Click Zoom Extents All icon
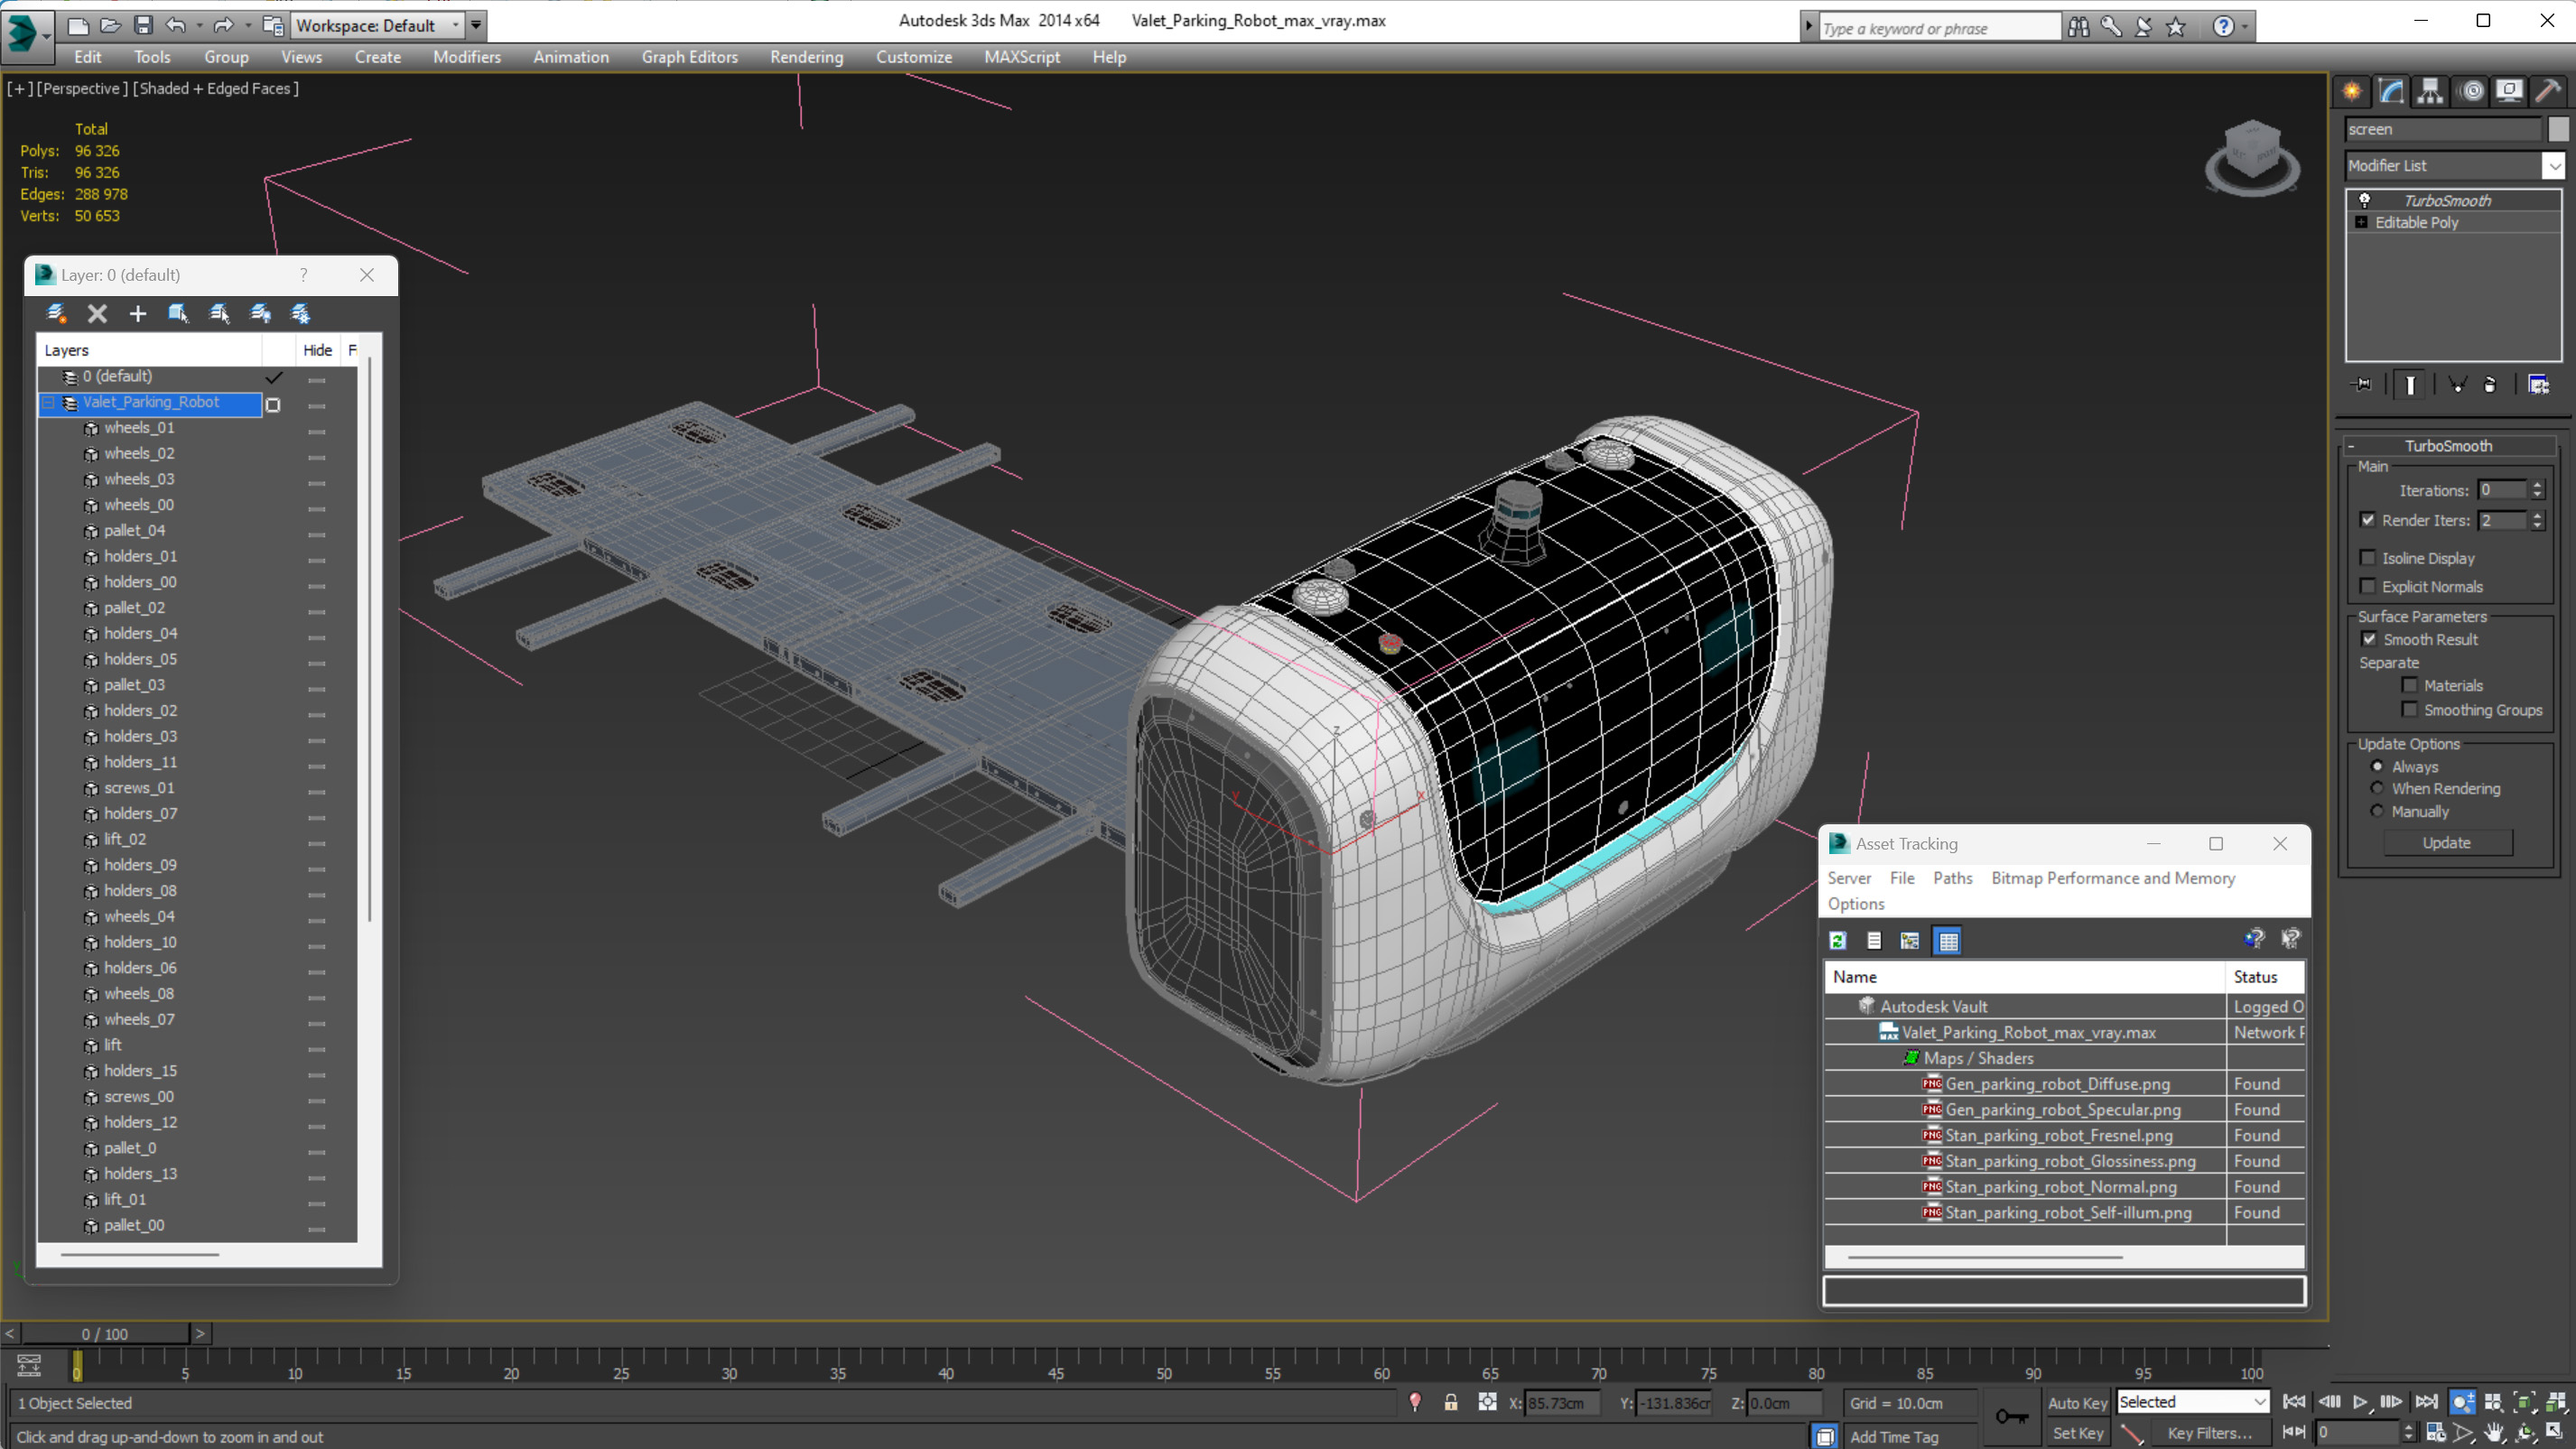2576x1449 pixels. 2556,1402
